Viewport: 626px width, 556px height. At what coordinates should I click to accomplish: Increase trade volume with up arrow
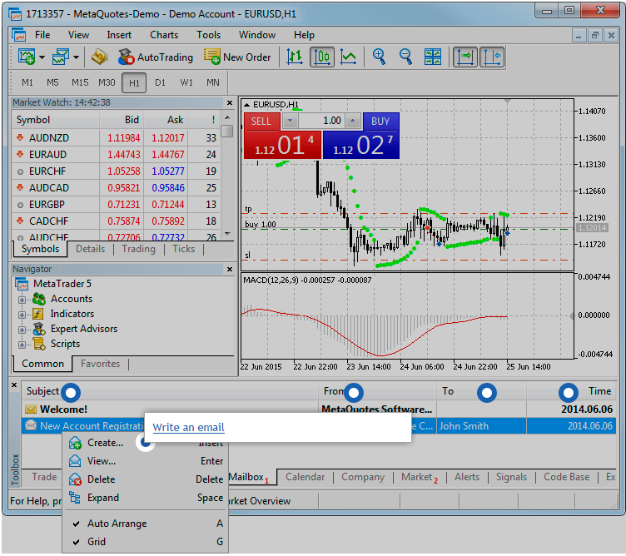(x=353, y=121)
